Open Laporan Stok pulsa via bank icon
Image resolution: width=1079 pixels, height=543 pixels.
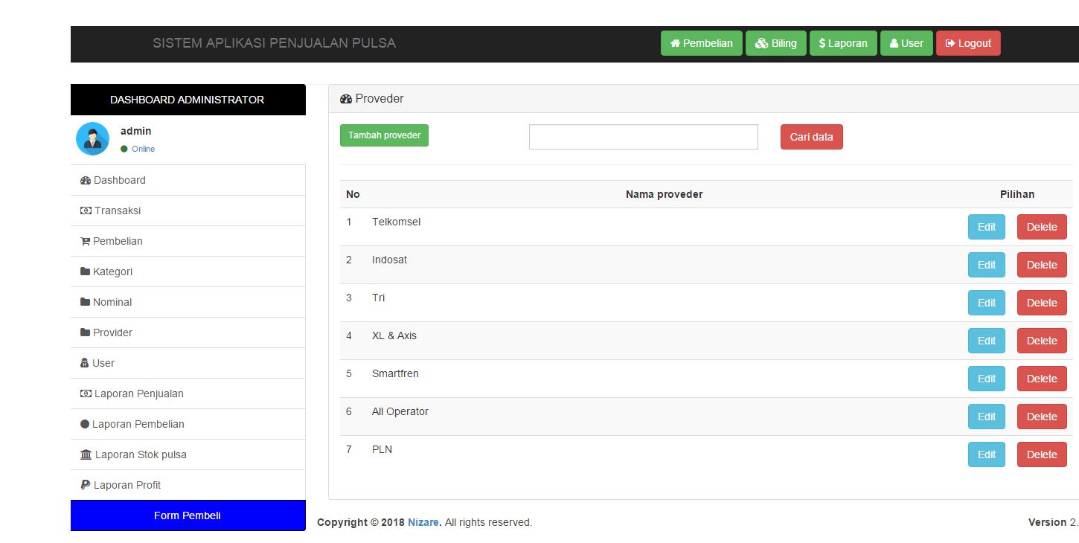click(85, 454)
